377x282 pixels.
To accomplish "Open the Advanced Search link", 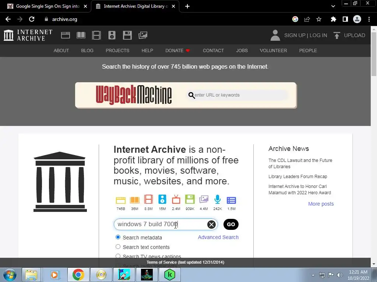I will pyautogui.click(x=218, y=237).
